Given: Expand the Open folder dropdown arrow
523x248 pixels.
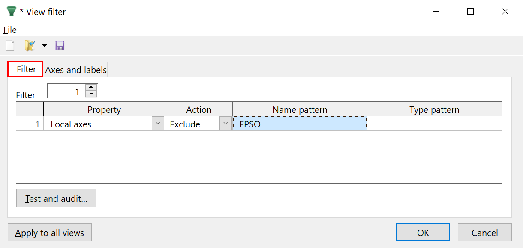Looking at the screenshot, I should [44, 45].
